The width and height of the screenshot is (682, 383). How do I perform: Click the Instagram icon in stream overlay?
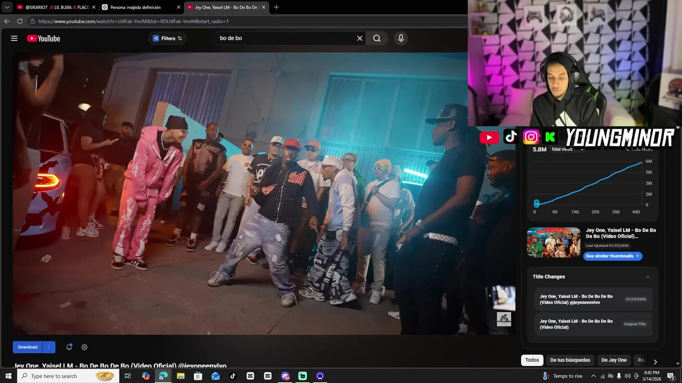tap(531, 137)
